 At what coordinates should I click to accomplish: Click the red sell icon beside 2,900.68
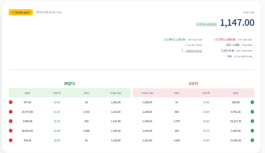(11, 121)
